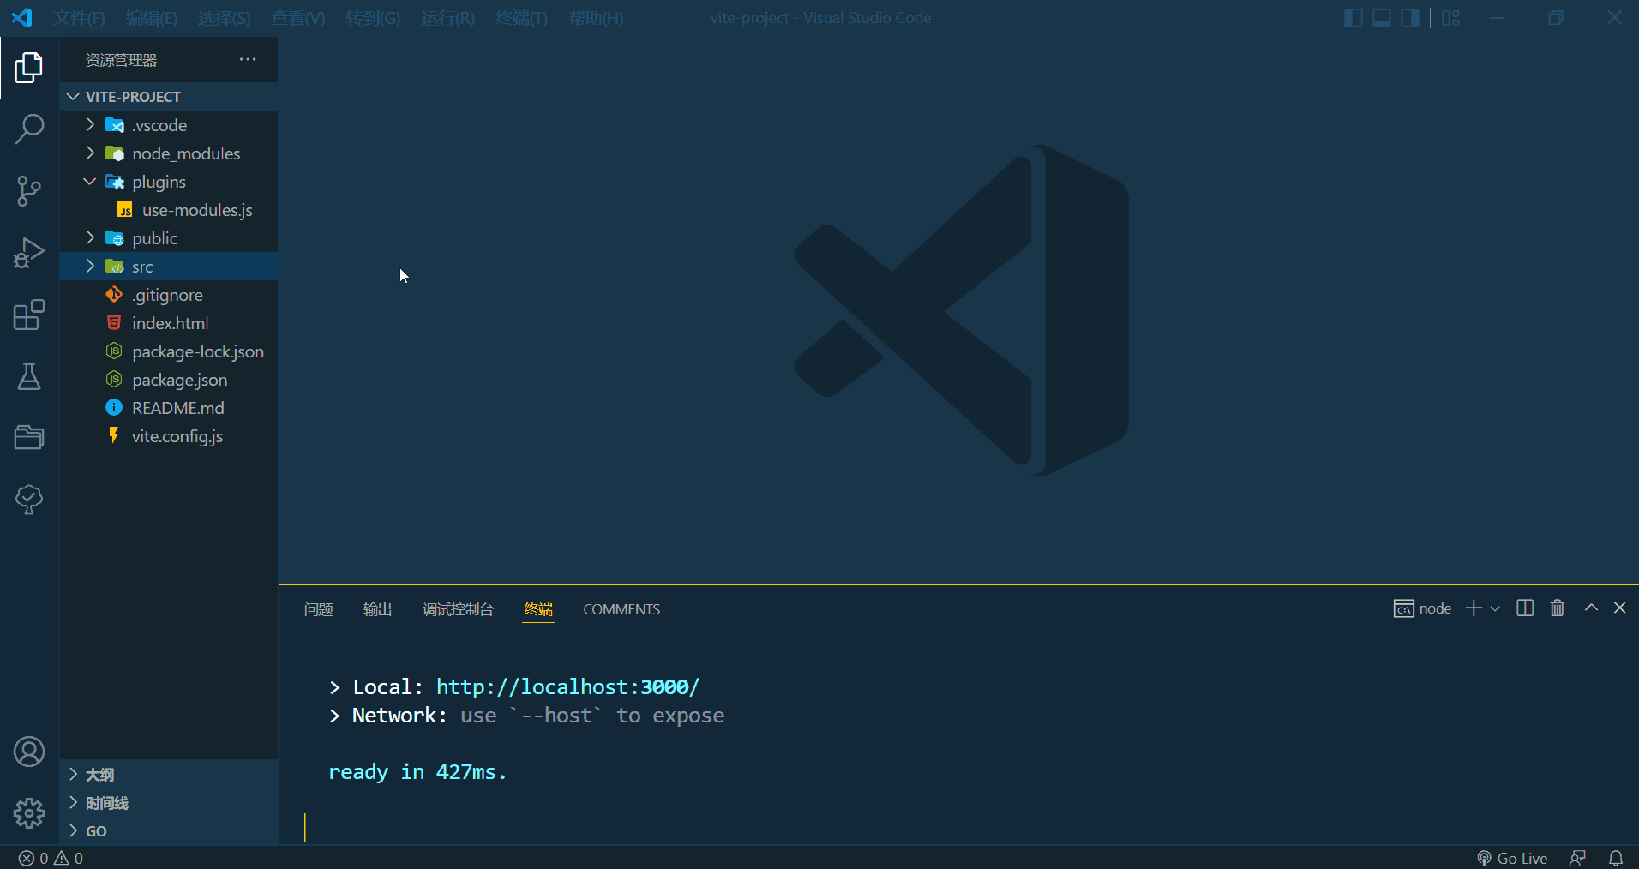Toggle the bottom panel visibility control

click(x=1382, y=17)
